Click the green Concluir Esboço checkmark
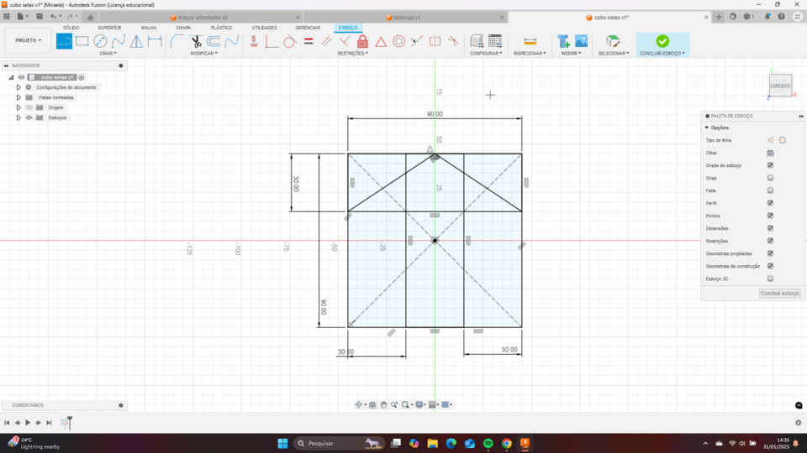 click(x=662, y=41)
